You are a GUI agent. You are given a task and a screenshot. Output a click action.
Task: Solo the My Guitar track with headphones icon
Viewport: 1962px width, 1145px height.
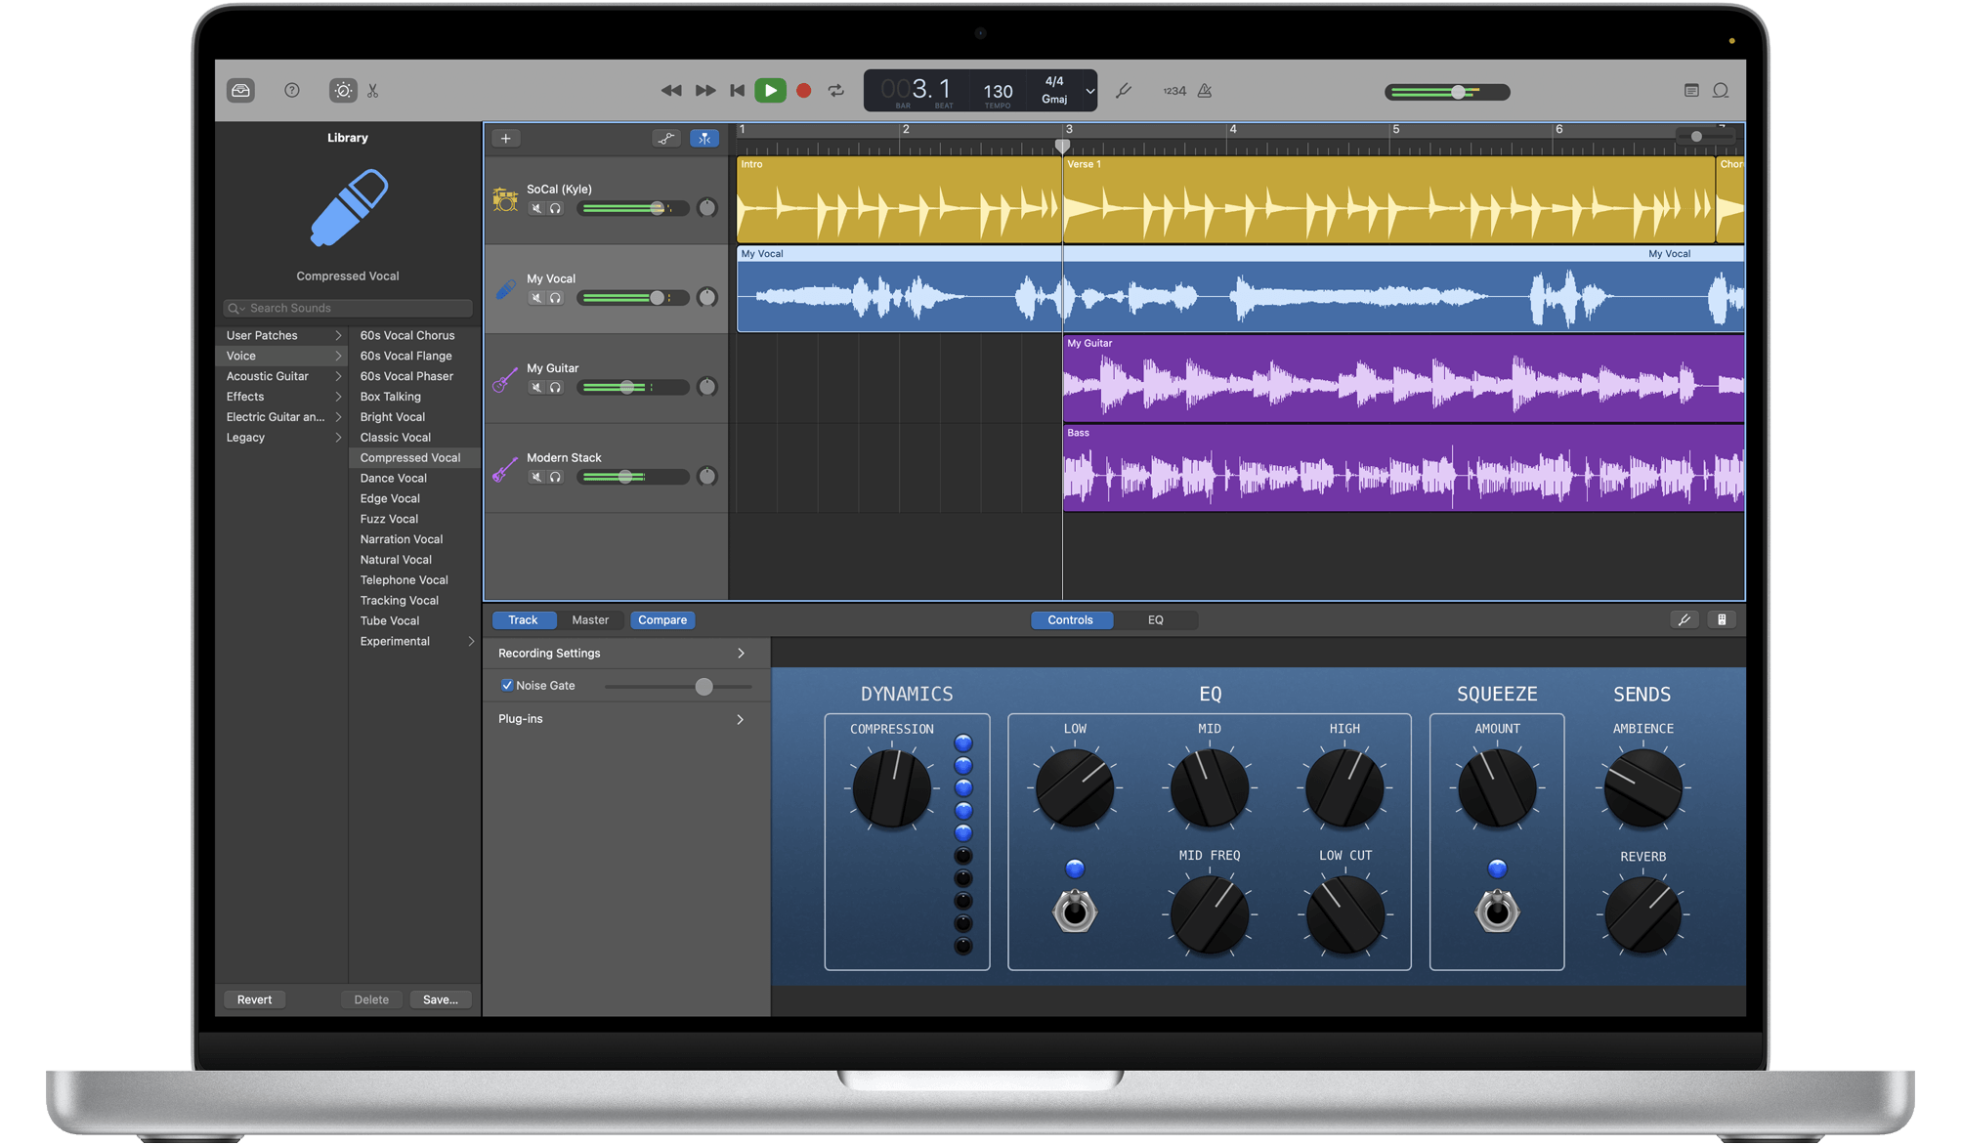(556, 387)
